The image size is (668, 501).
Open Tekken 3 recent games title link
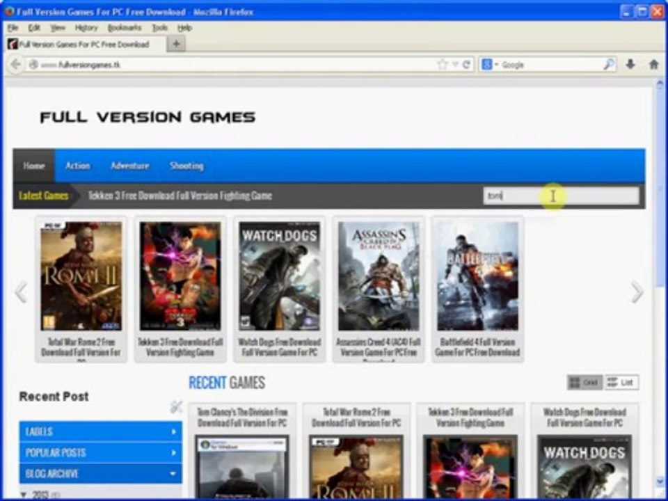[x=470, y=417]
